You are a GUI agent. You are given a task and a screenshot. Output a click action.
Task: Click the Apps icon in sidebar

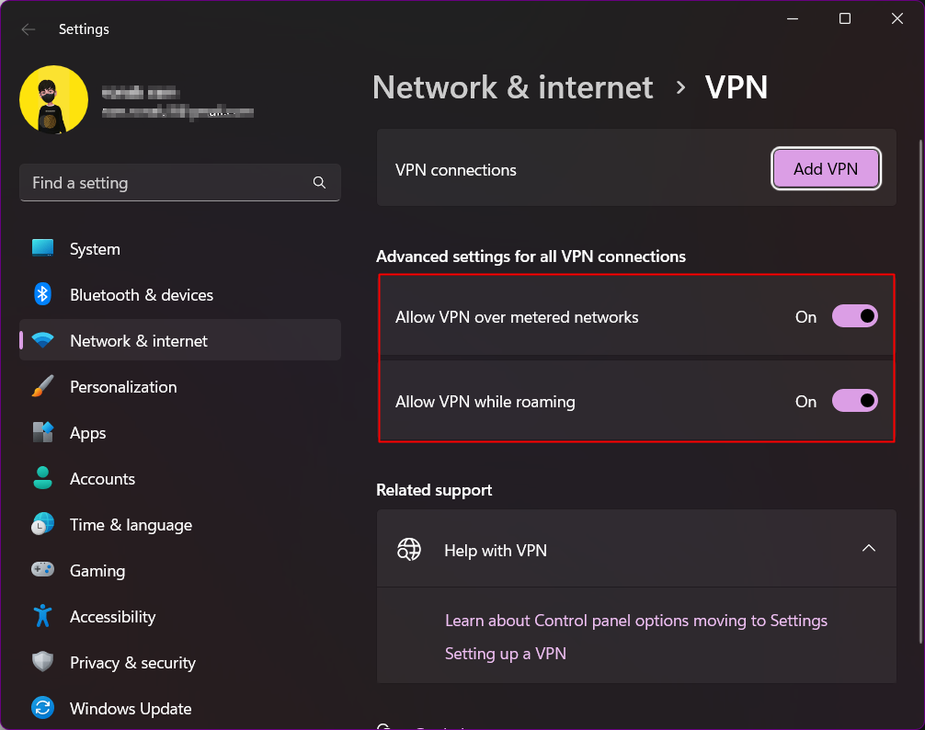click(x=42, y=432)
